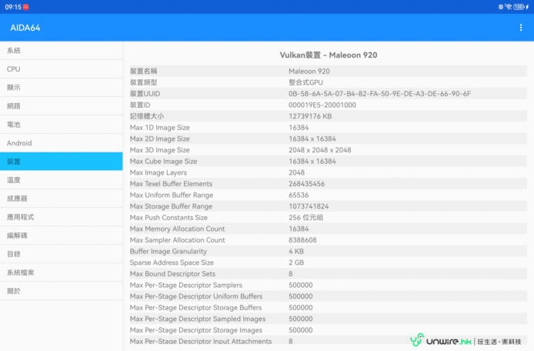Select the Android sidebar item
The image size is (534, 351).
point(62,143)
